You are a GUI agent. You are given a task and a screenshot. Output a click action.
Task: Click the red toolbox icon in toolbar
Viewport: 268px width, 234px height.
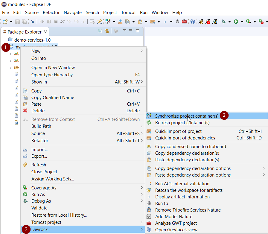coord(185,22)
